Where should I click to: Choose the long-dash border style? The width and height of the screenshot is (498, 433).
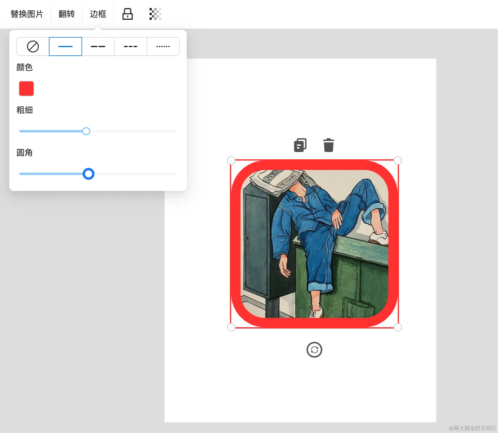point(98,46)
